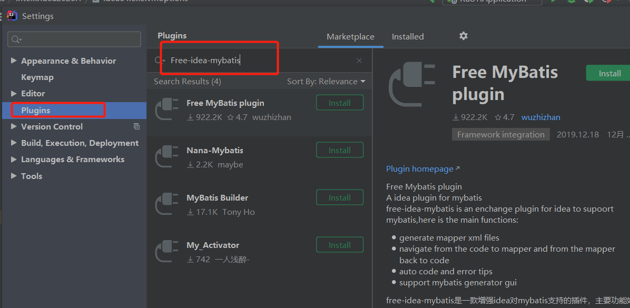Switch to the Marketplace tab
Screen dimensions: 630x308
click(350, 36)
